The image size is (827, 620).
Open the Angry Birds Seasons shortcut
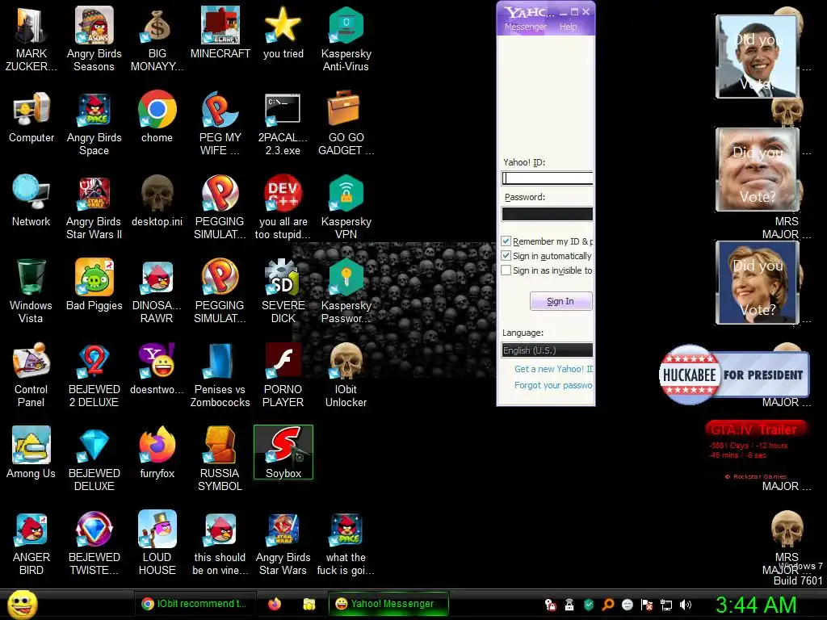94,39
